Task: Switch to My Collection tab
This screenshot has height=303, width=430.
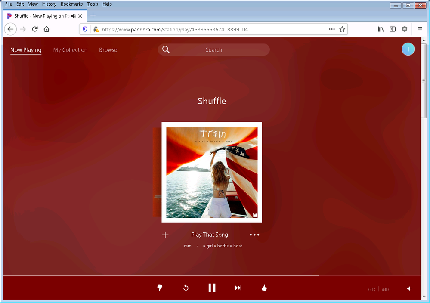Action: coord(70,50)
